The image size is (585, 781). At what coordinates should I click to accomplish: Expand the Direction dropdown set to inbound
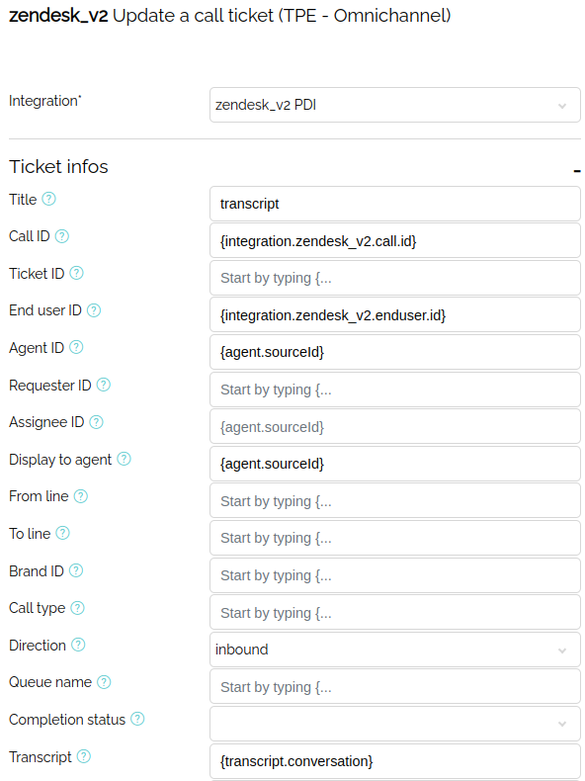point(395,650)
